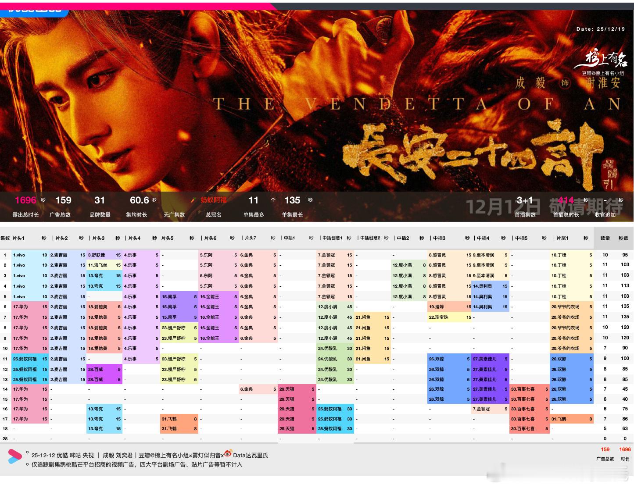Select the 中插3 column header
The height and width of the screenshot is (488, 634).
[x=439, y=238]
